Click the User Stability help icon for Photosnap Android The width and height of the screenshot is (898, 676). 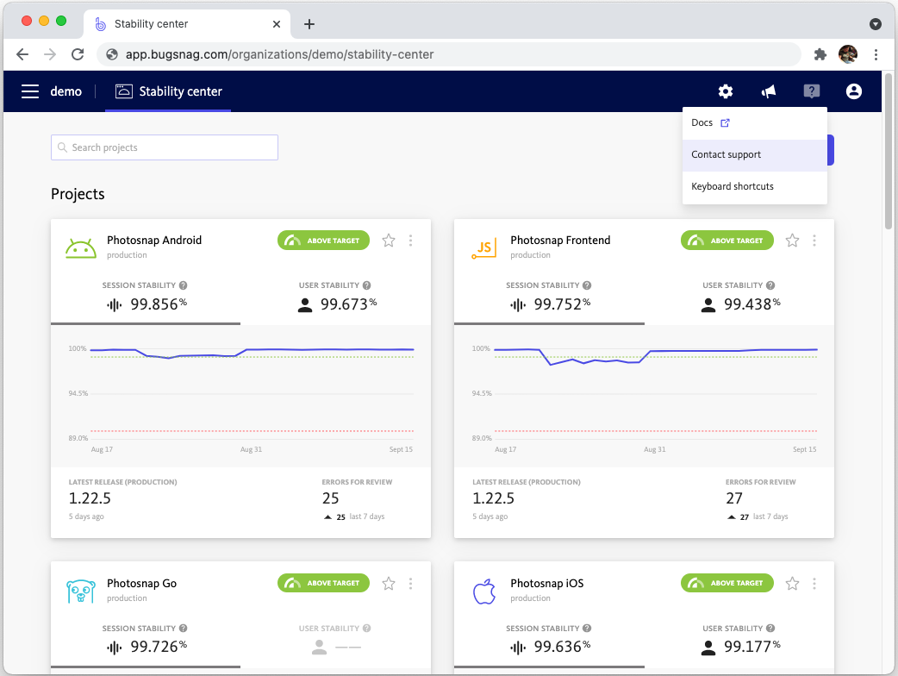pos(366,285)
